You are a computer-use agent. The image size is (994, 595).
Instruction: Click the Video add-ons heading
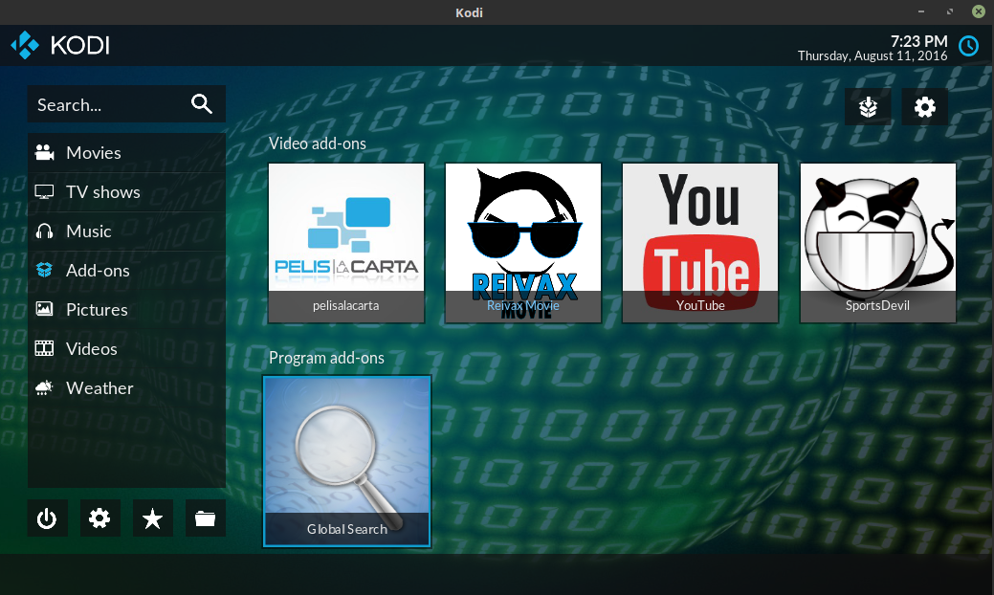318,143
